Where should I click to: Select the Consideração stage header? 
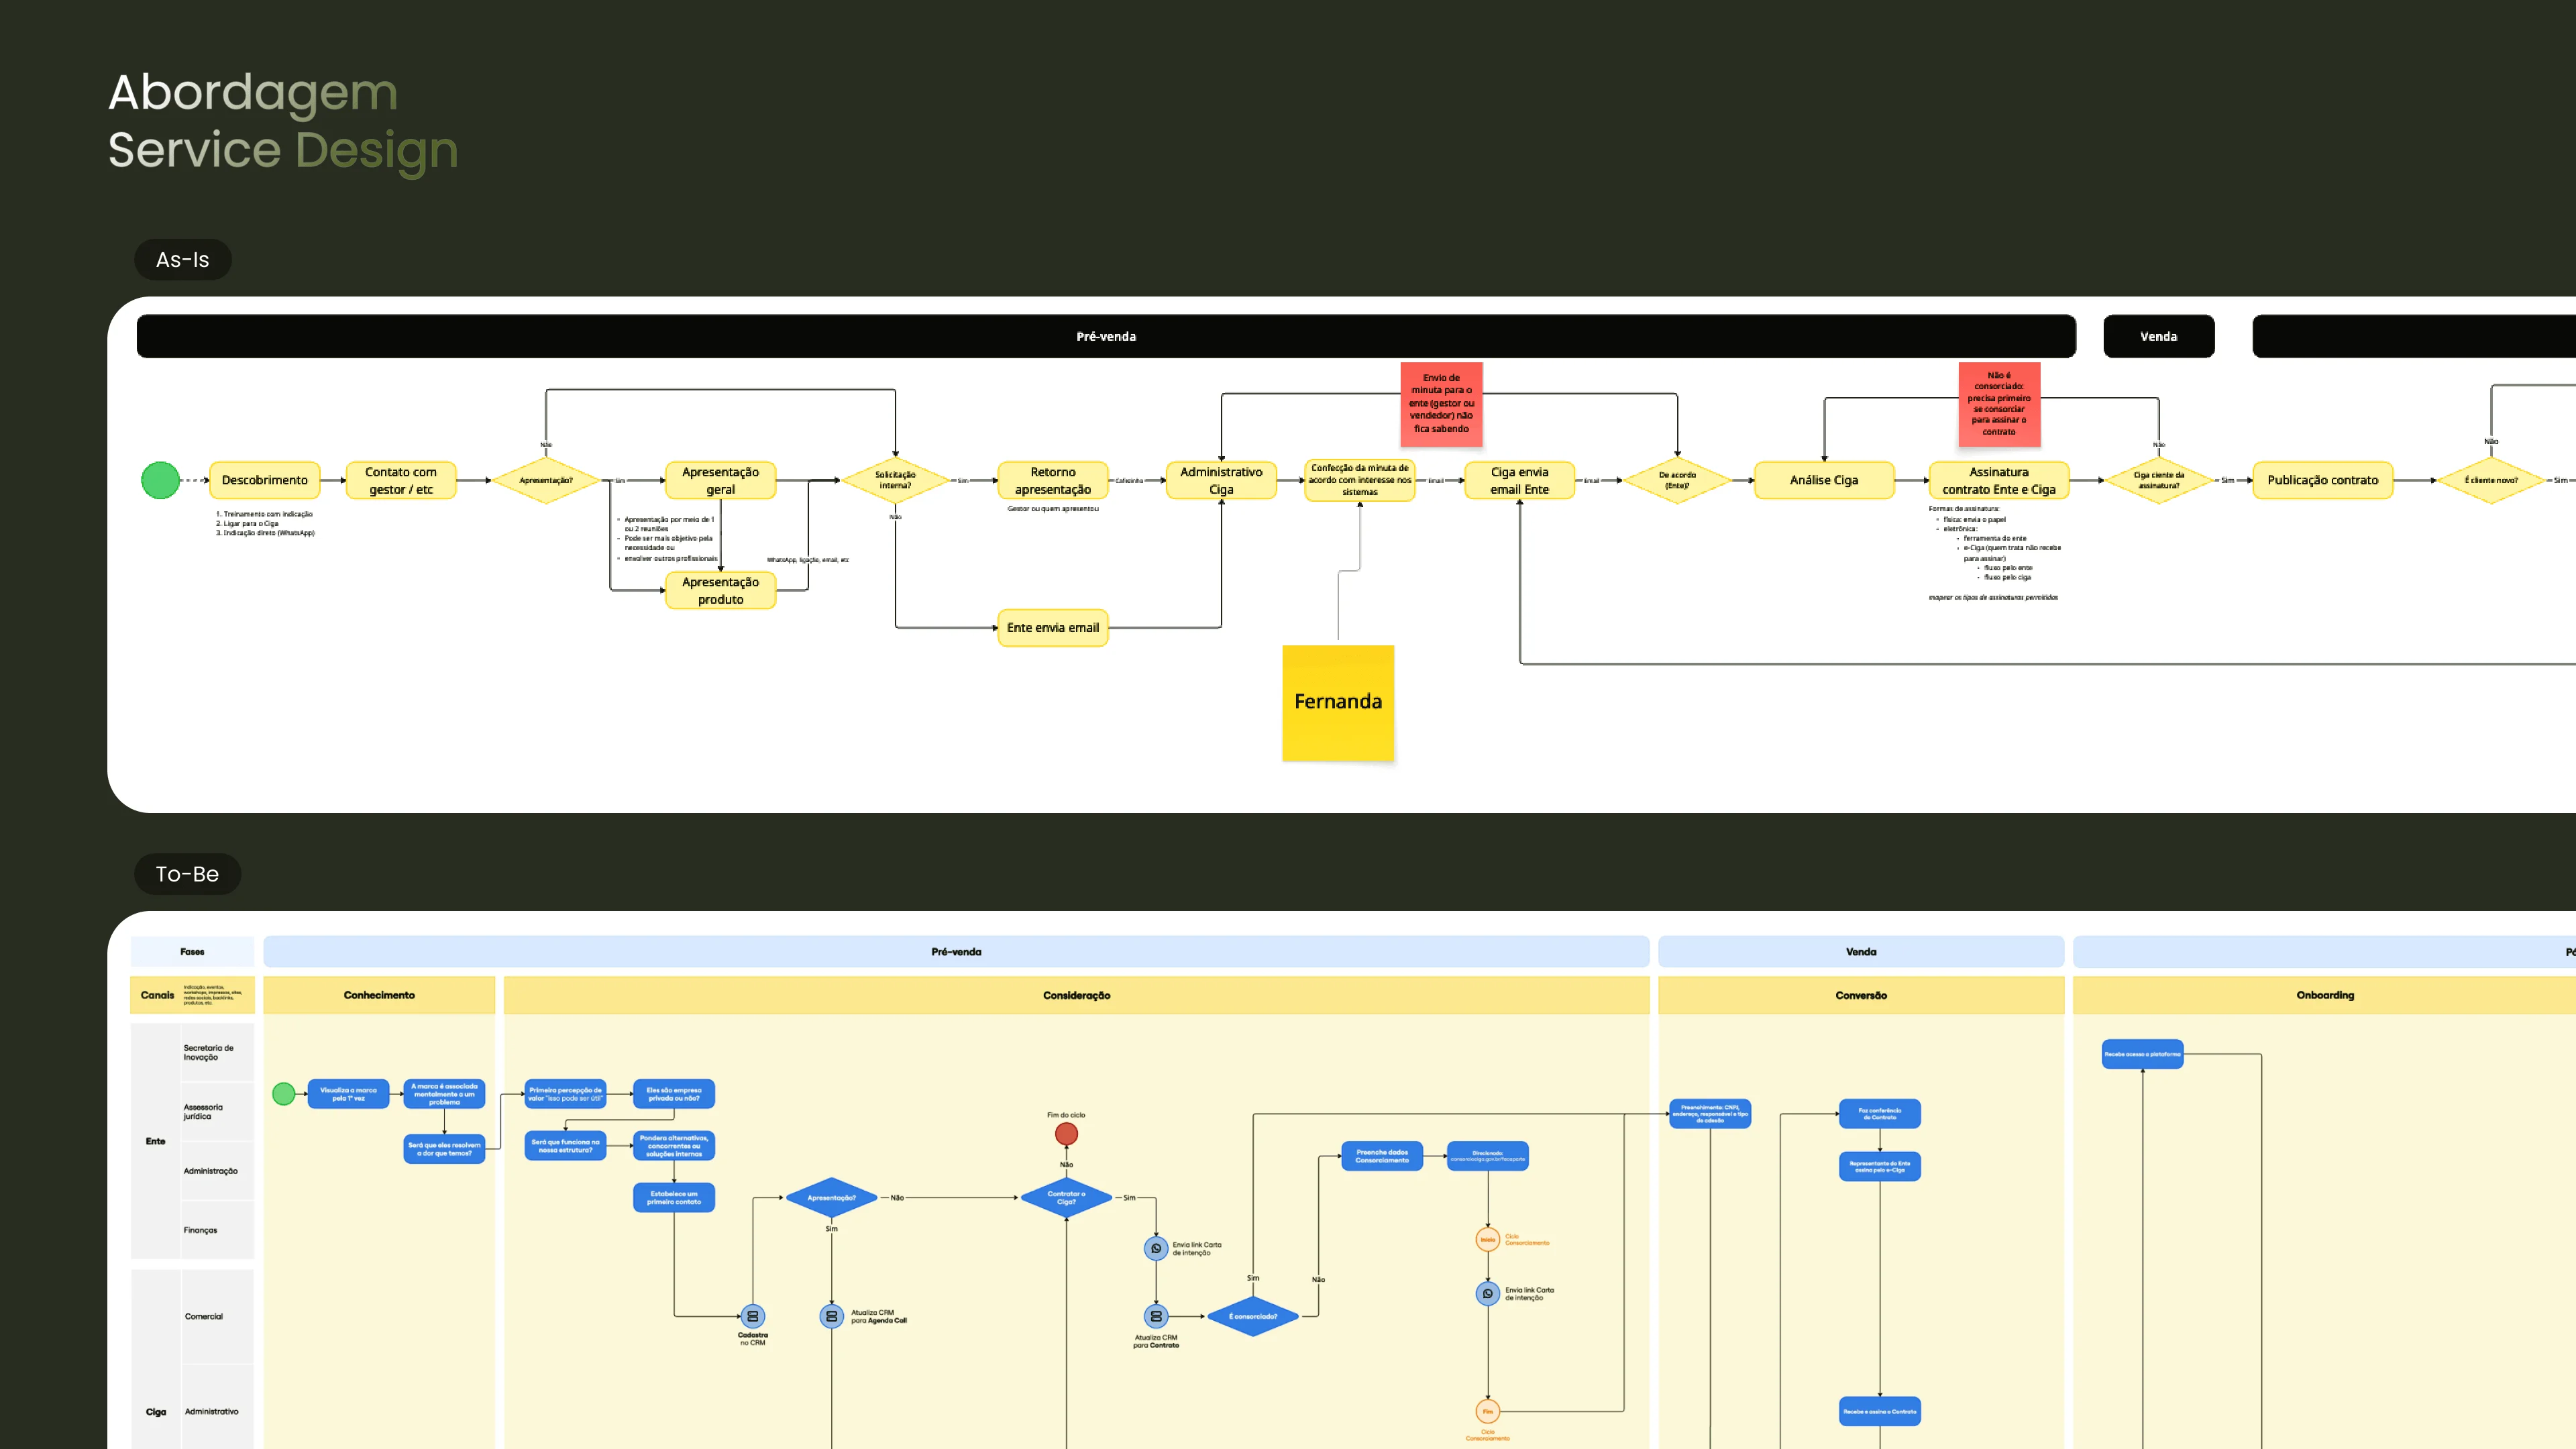[x=1077, y=995]
